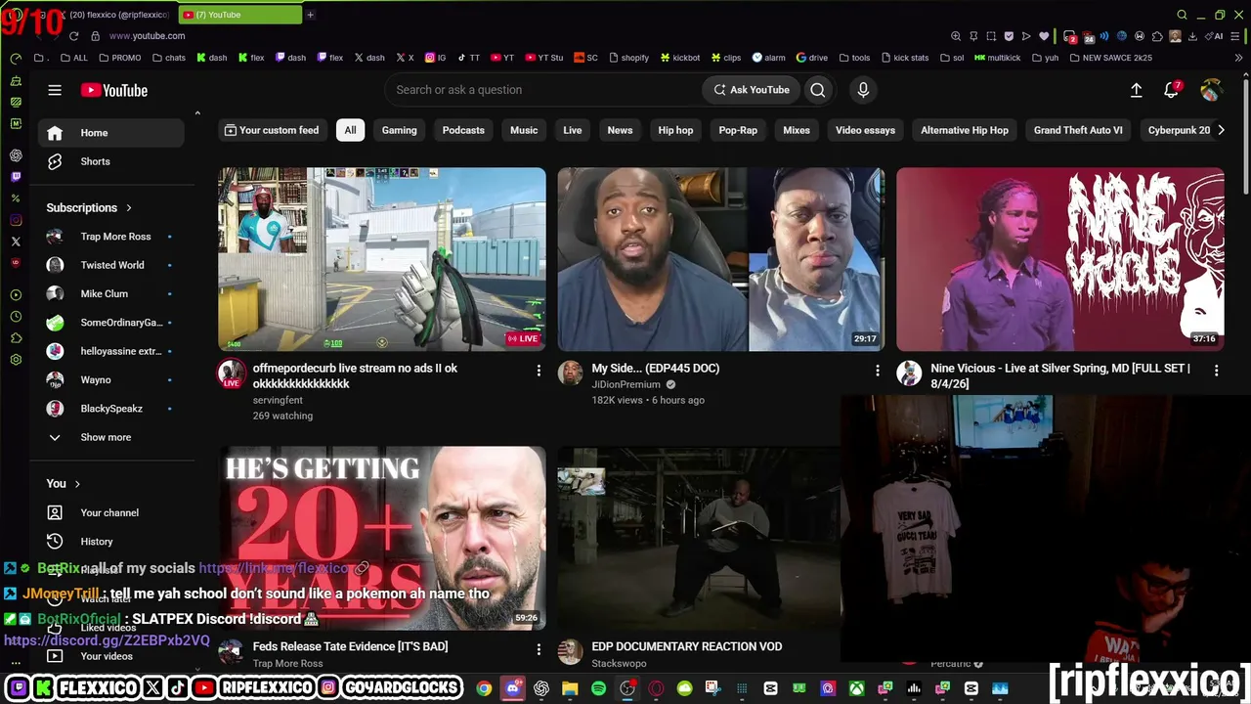Open Spotify from the taskbar
The height and width of the screenshot is (704, 1251).
pos(598,688)
